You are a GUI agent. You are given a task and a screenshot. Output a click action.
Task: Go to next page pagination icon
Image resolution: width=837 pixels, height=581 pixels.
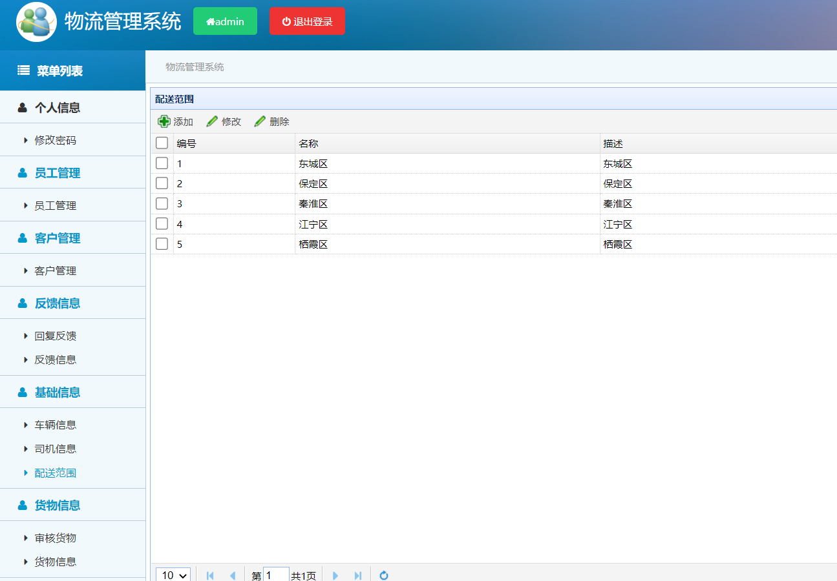[x=335, y=575]
